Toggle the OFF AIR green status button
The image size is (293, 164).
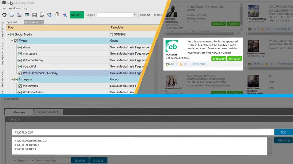coord(77,15)
